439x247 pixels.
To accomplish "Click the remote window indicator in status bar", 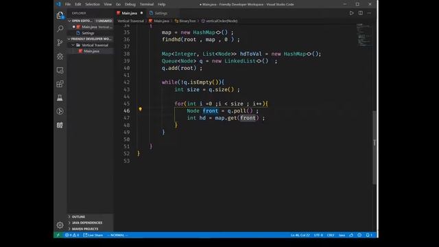I will 58,235.
